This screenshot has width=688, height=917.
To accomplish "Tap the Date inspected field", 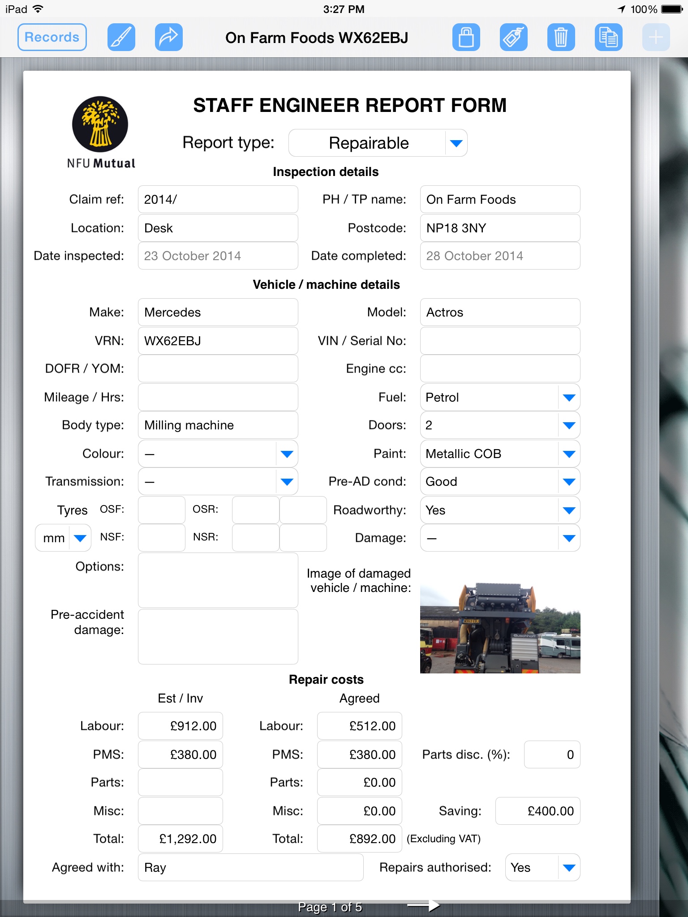I will point(218,256).
